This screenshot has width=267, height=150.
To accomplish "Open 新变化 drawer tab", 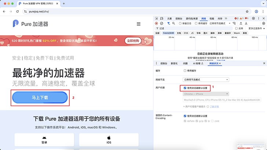I will coord(174,63).
